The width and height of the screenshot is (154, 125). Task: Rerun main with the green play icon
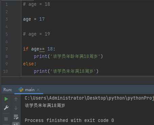coord(6,99)
